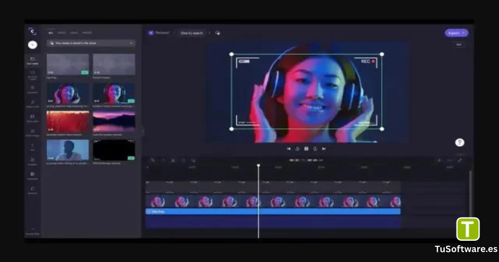Viewport: 499px width, 262px height.
Task: Select the first woman with headphones thumbnail
Action: pyautogui.click(x=68, y=94)
